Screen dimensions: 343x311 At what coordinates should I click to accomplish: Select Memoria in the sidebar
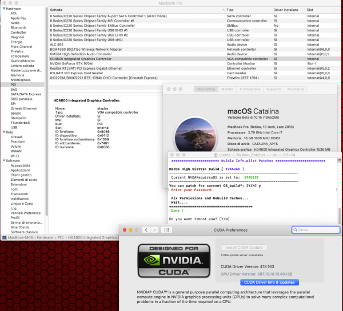coord(17,75)
